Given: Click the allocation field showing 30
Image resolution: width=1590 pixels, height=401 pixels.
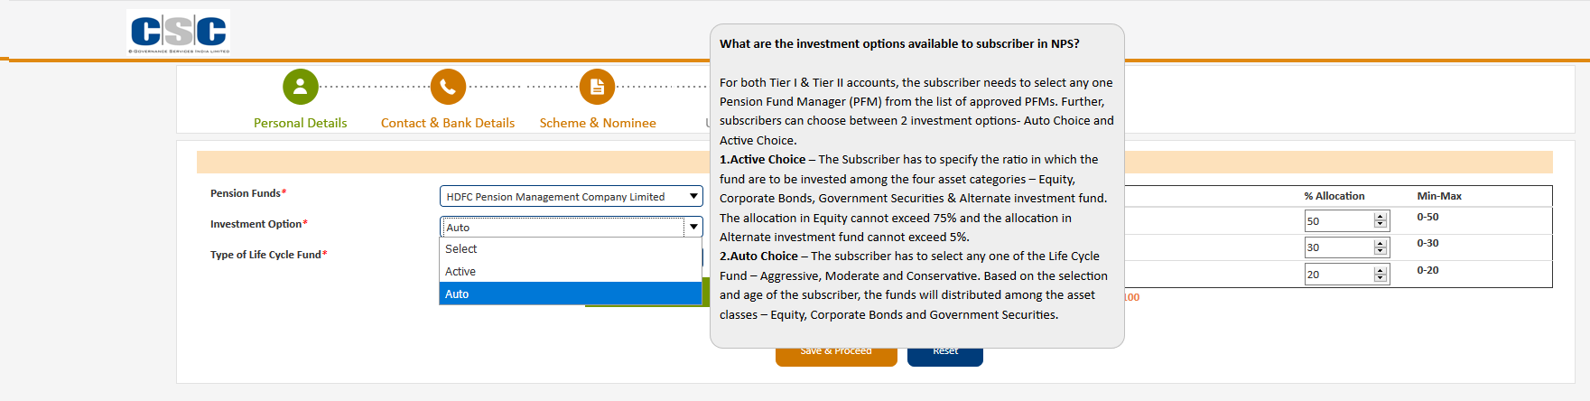Looking at the screenshot, I should (1339, 247).
